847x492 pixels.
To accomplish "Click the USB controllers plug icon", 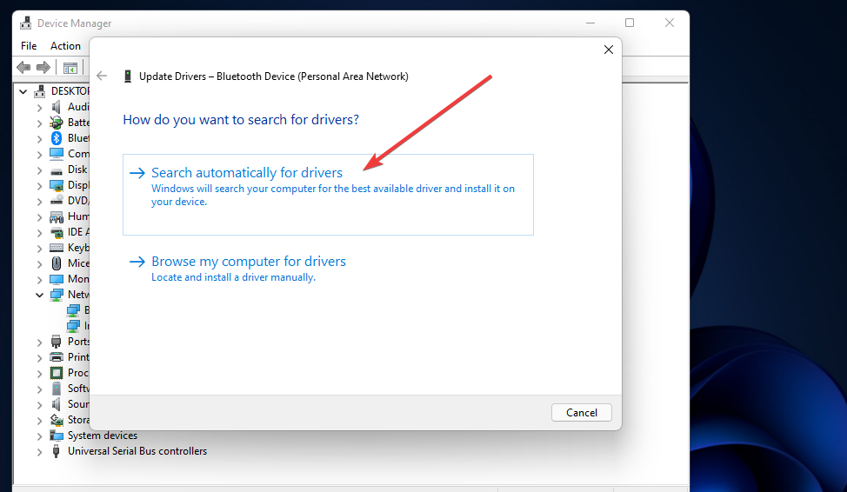I will [x=57, y=451].
